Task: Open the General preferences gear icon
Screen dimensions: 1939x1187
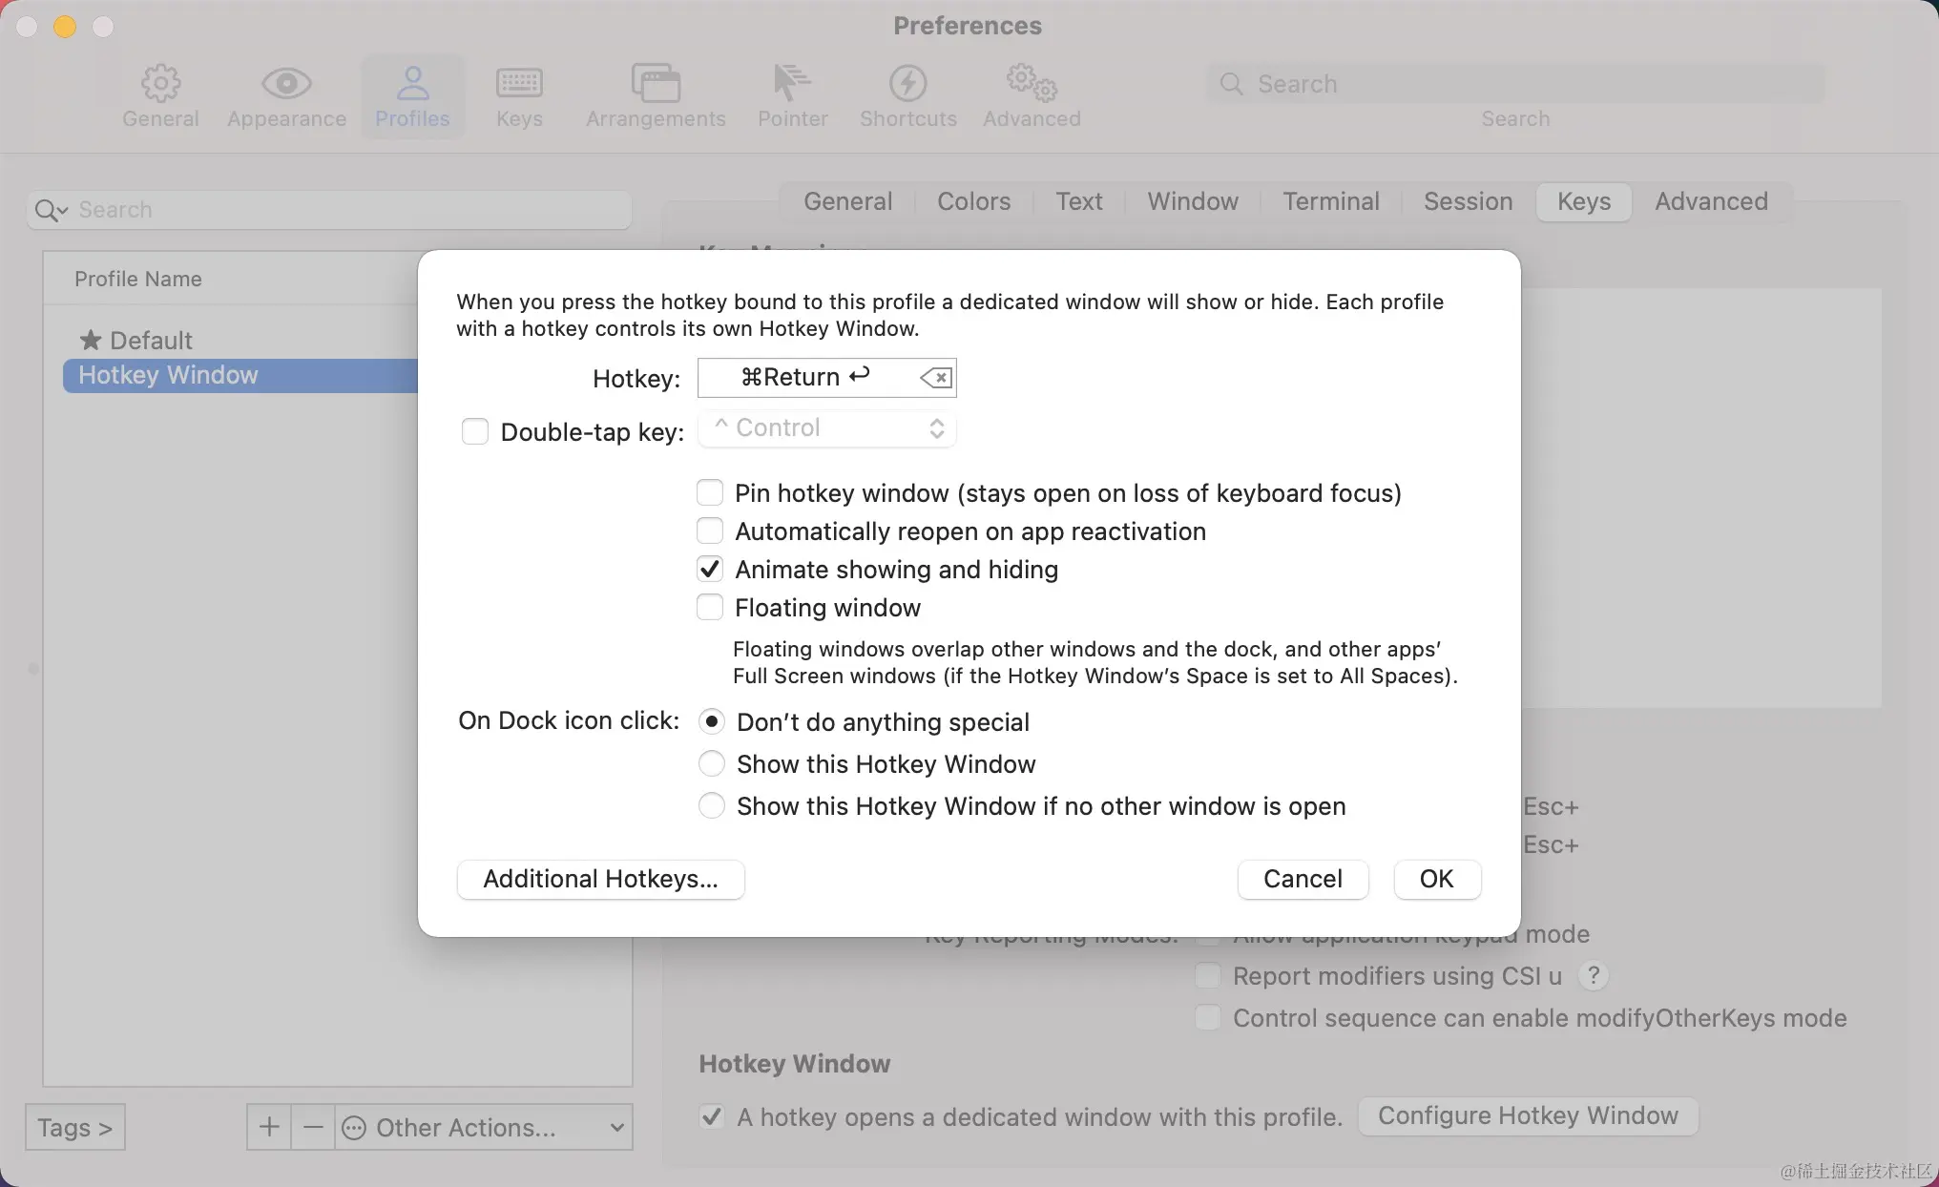Action: [x=160, y=84]
